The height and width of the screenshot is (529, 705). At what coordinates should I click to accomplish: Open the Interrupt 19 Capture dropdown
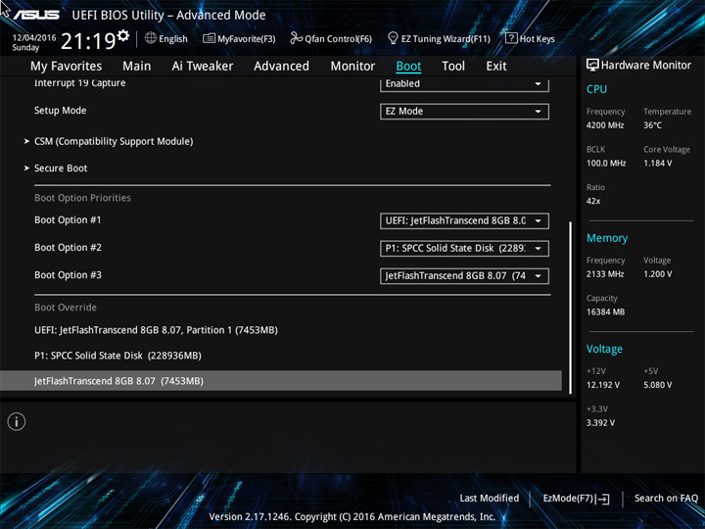coord(464,84)
